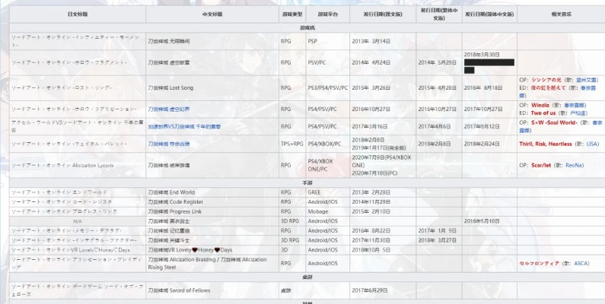Select the 发行日期(简体中文版) column header
This screenshot has height=304, width=605.
[x=489, y=14]
